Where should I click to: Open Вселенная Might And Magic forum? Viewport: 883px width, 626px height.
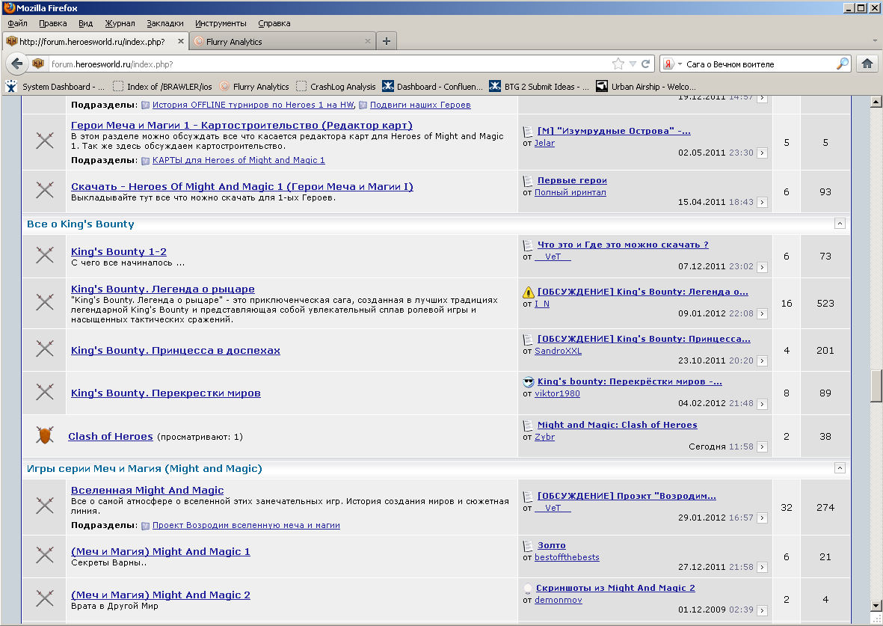pos(147,490)
